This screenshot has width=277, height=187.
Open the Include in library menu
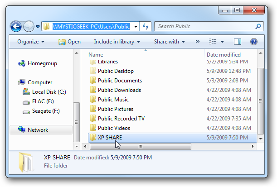click(117, 42)
